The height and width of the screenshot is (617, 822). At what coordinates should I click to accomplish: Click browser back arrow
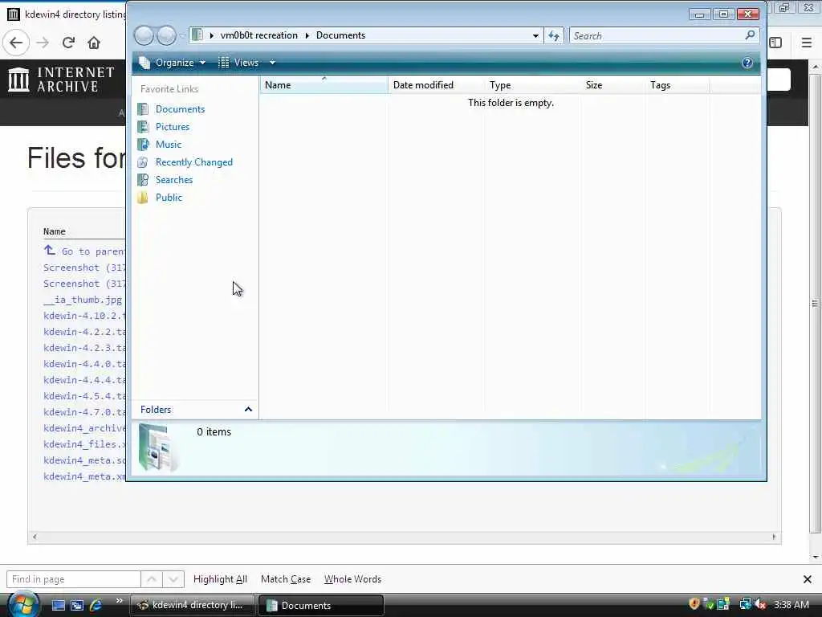(x=16, y=43)
